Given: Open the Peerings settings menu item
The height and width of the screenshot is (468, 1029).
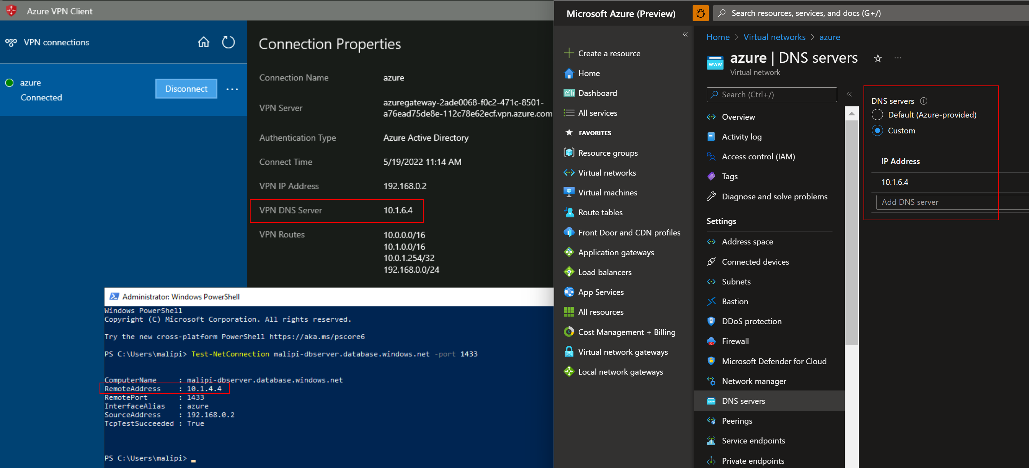Looking at the screenshot, I should click(737, 420).
